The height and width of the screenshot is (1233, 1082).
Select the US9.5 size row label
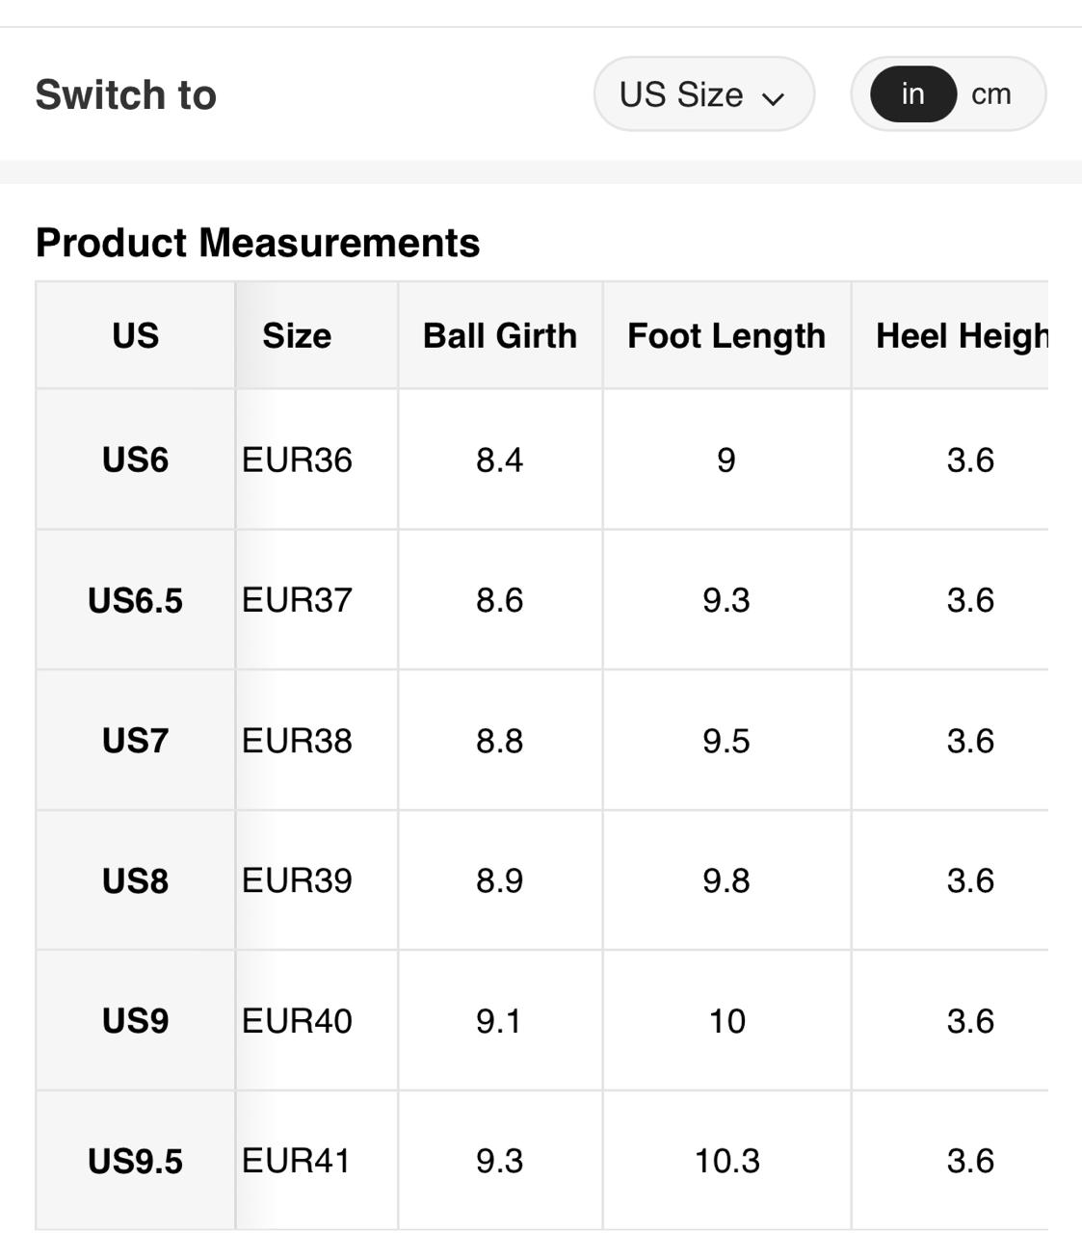135,1161
